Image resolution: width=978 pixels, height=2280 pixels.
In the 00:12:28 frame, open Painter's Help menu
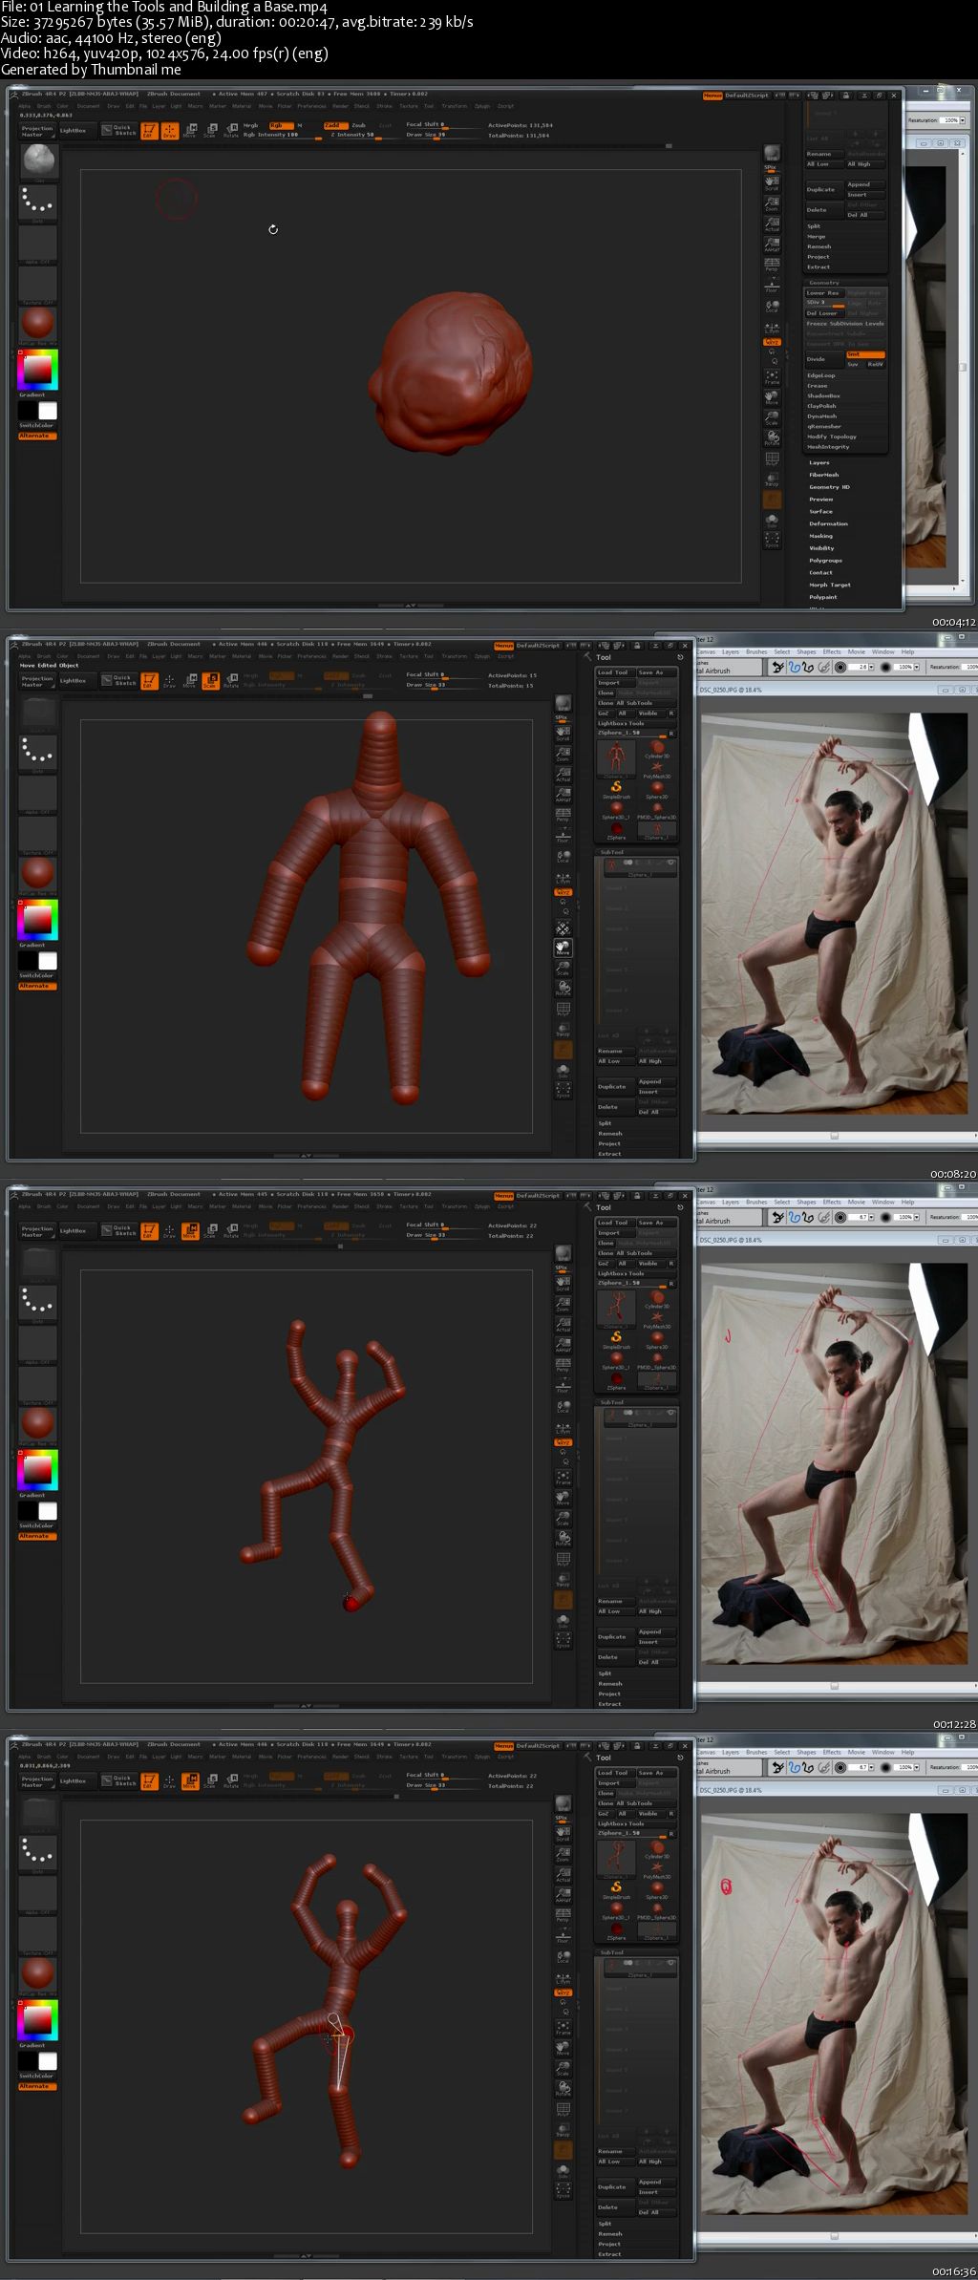908,1203
